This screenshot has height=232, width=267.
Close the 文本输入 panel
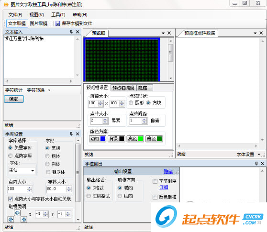(x=78, y=32)
